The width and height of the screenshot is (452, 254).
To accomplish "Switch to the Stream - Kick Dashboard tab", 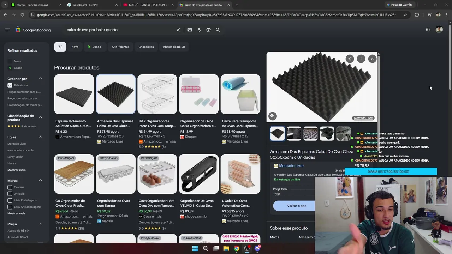I will tap(36, 5).
